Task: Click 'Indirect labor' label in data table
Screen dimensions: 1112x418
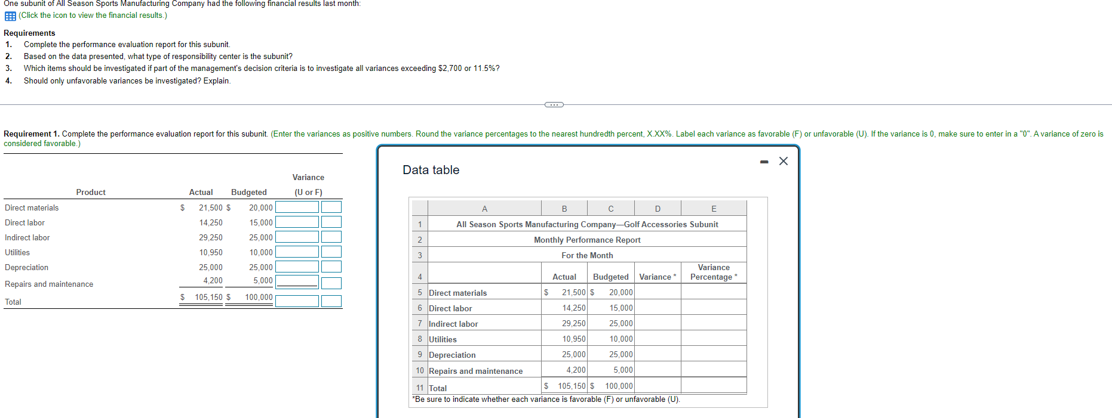Action: (453, 324)
